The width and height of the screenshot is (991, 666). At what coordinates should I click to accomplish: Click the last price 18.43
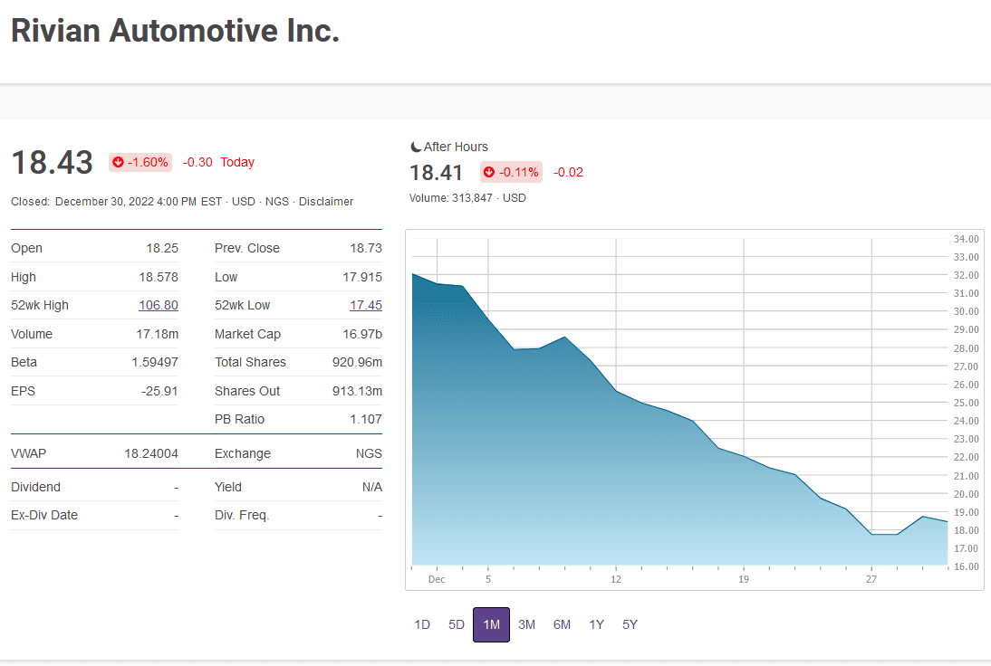53,162
